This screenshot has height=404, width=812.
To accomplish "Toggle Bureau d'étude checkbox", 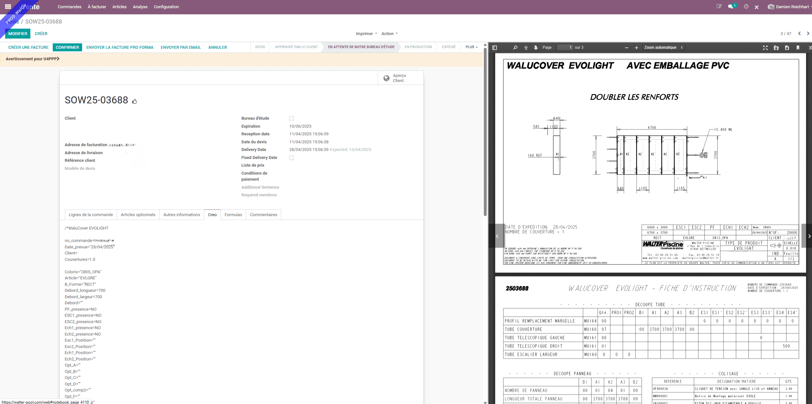I will click(291, 118).
